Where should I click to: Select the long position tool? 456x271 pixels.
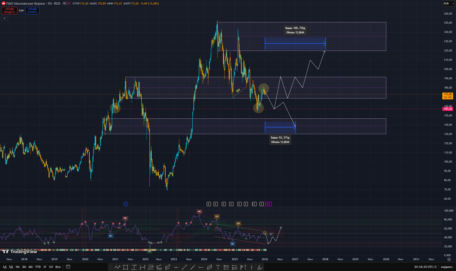226,267
